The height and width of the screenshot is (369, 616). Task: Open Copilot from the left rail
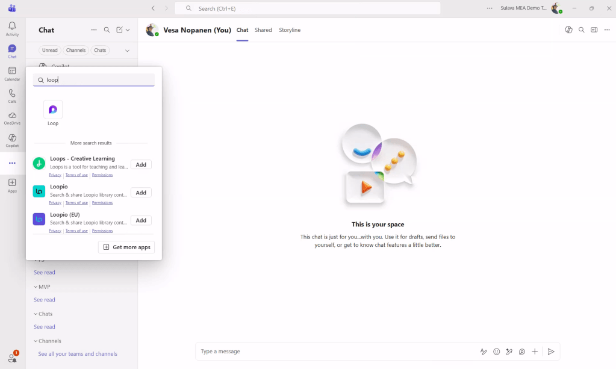coord(12,140)
